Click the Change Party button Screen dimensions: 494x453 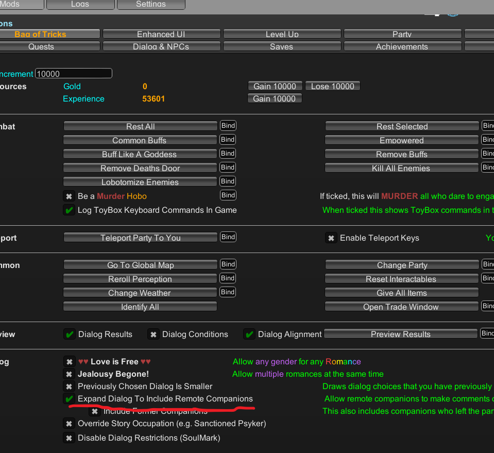(x=402, y=265)
